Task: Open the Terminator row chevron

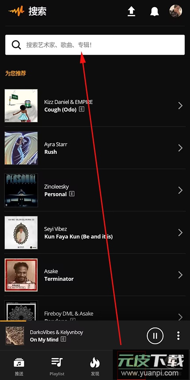Action: pos(180,275)
